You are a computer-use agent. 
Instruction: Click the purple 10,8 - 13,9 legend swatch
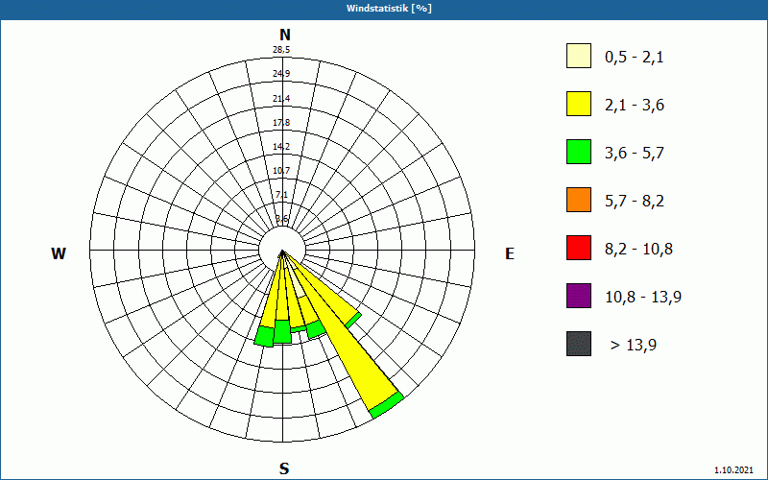579,296
